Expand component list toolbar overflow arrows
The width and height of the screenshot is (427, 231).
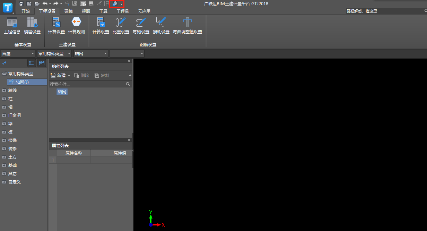tap(130, 75)
